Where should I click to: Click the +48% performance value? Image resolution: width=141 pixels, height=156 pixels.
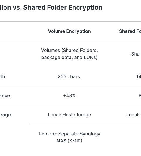click(x=69, y=96)
